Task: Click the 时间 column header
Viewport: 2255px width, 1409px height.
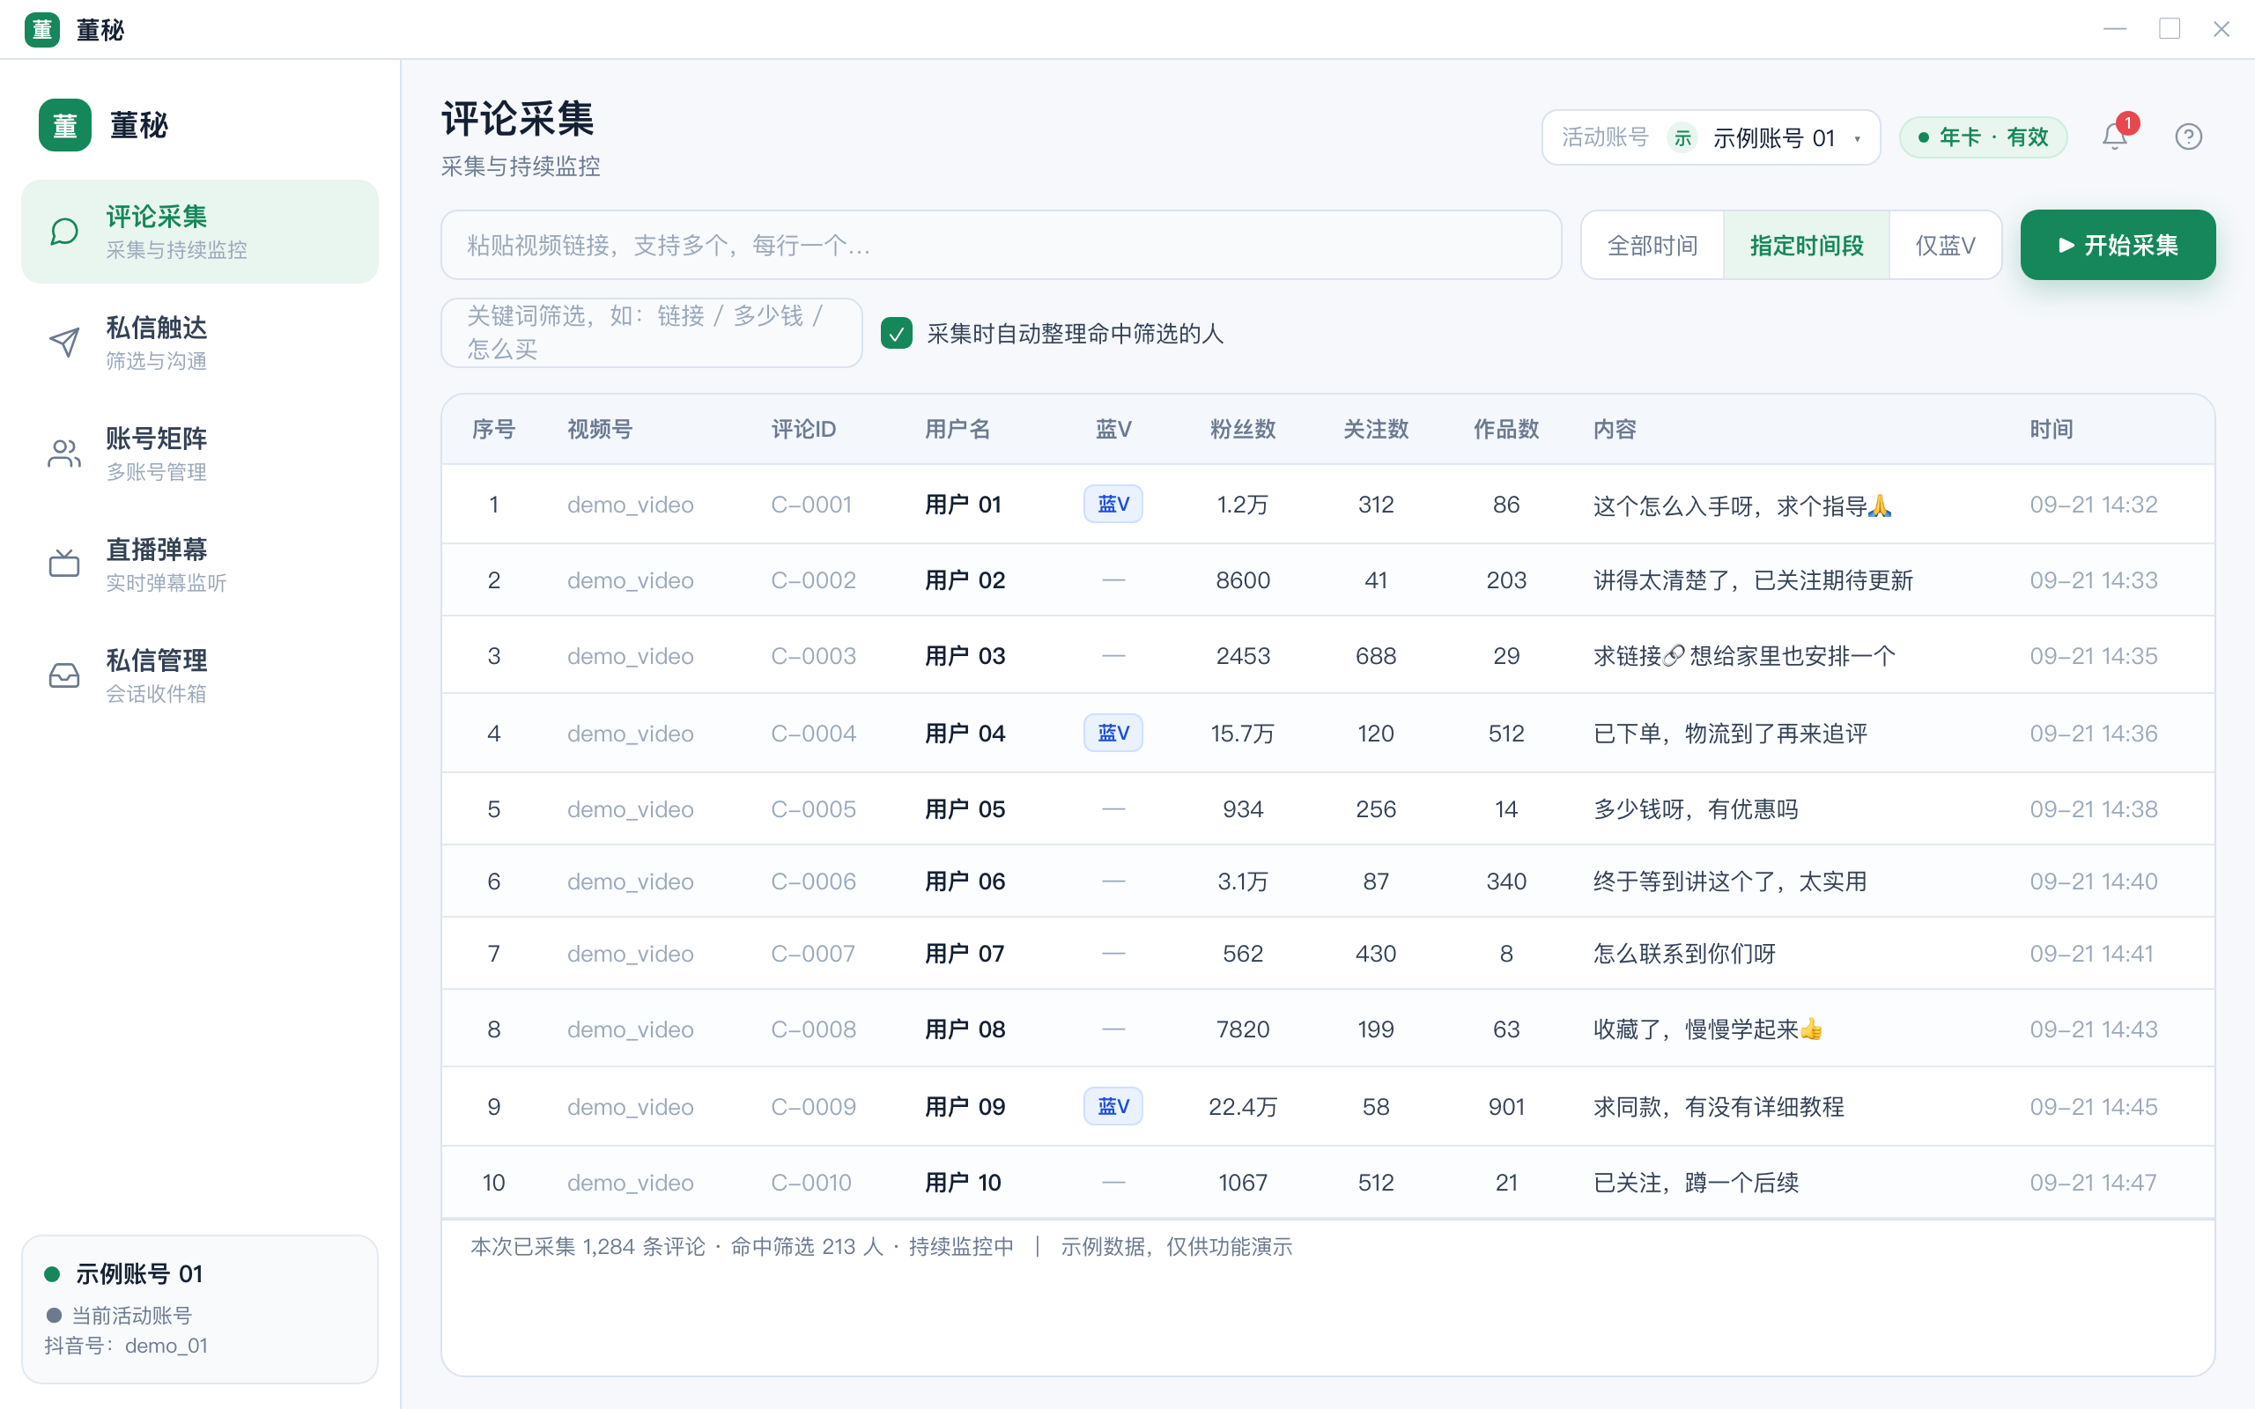Action: [x=2051, y=430]
